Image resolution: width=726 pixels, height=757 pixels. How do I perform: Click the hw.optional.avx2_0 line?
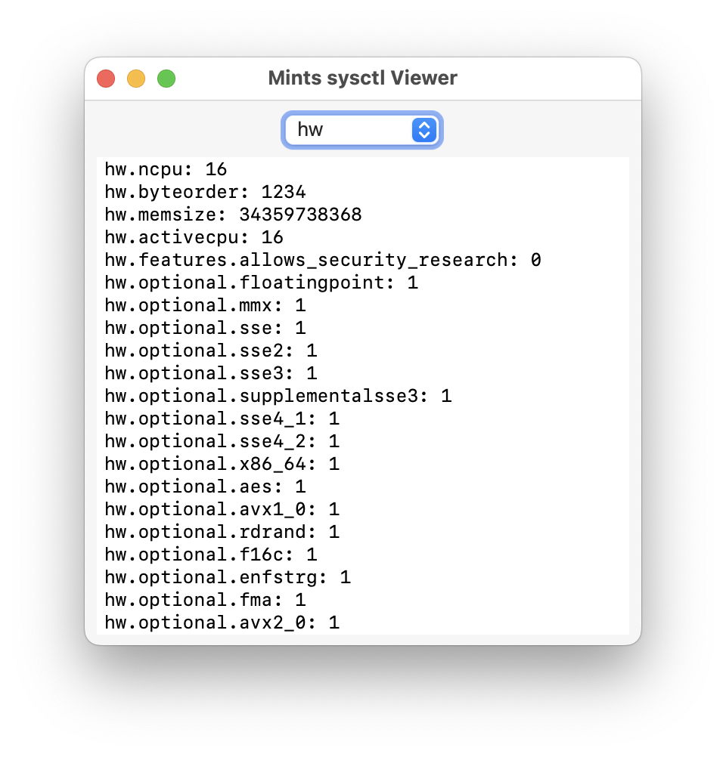click(222, 623)
